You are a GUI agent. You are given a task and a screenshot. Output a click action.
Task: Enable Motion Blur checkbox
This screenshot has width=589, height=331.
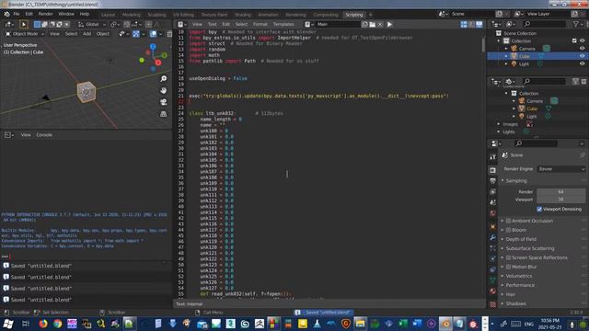[x=508, y=267]
